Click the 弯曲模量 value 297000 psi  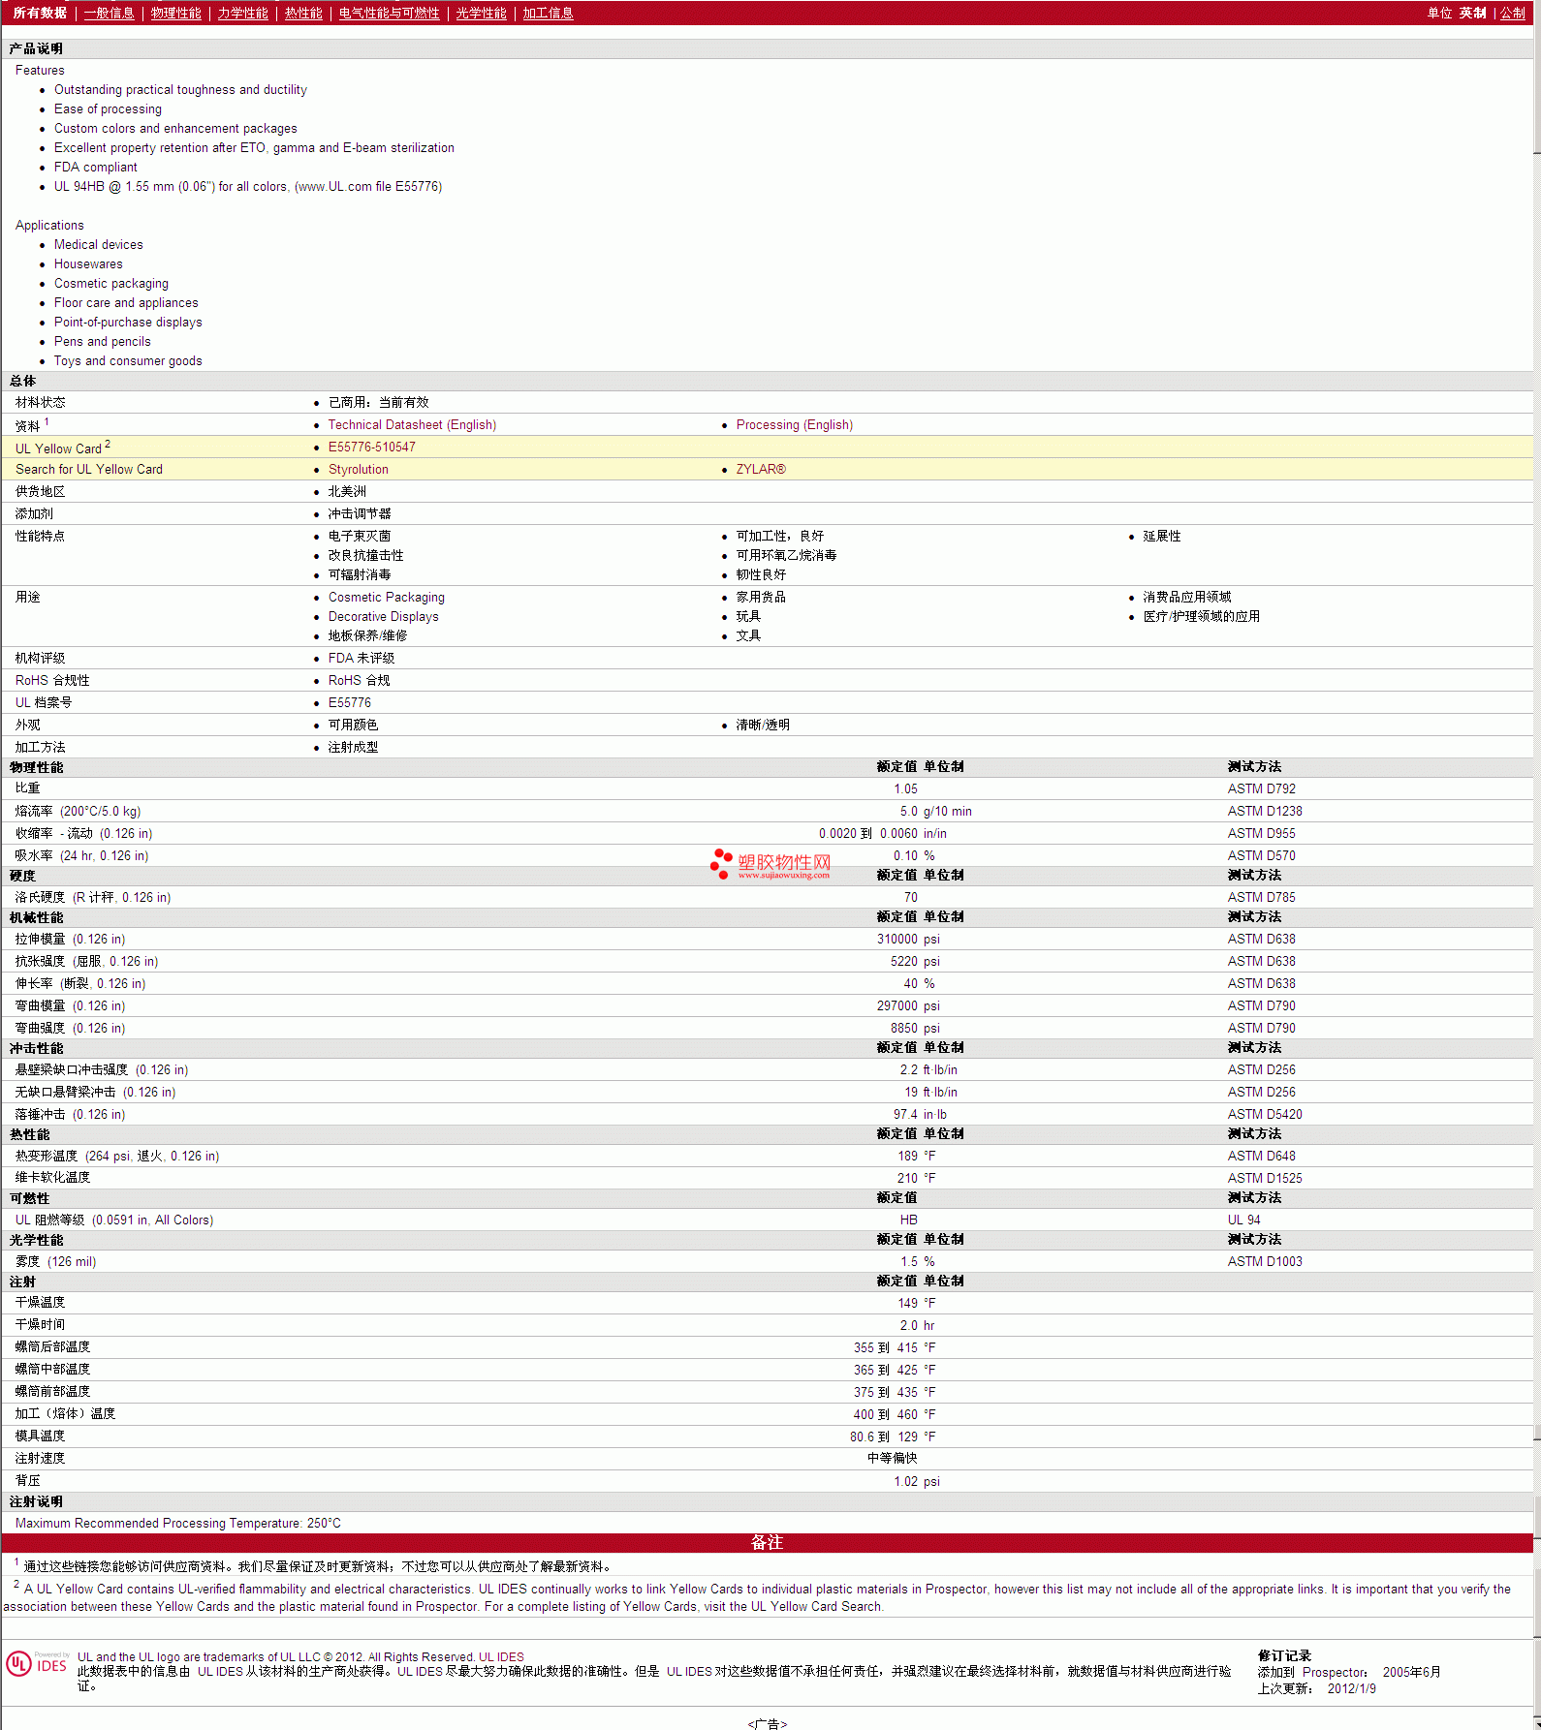pyautogui.click(x=908, y=1006)
